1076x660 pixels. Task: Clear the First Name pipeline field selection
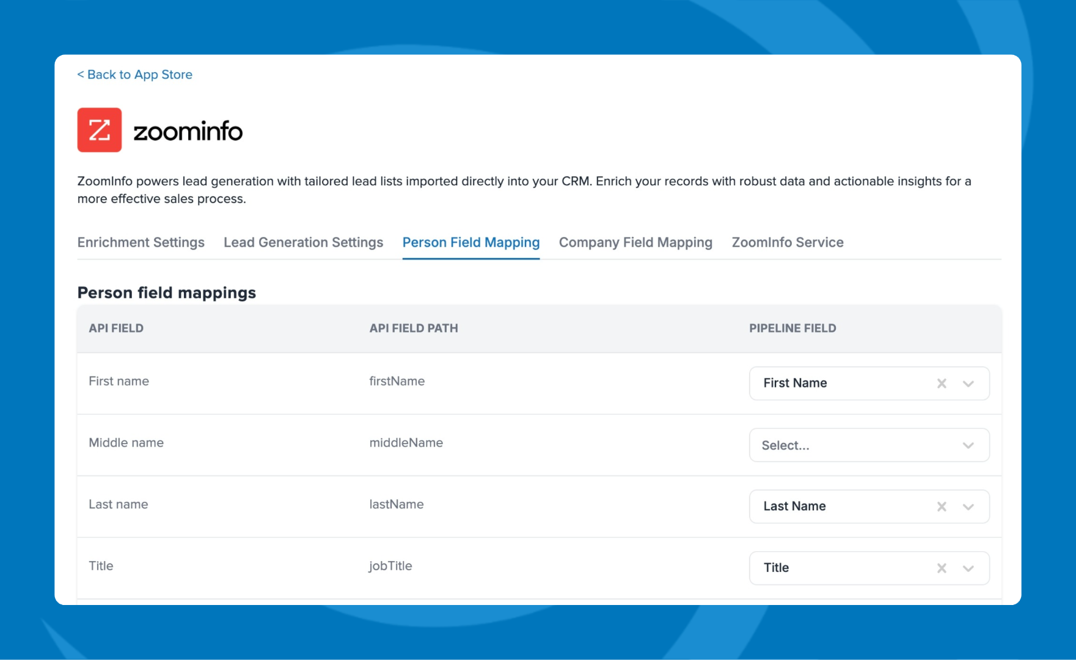tap(942, 383)
